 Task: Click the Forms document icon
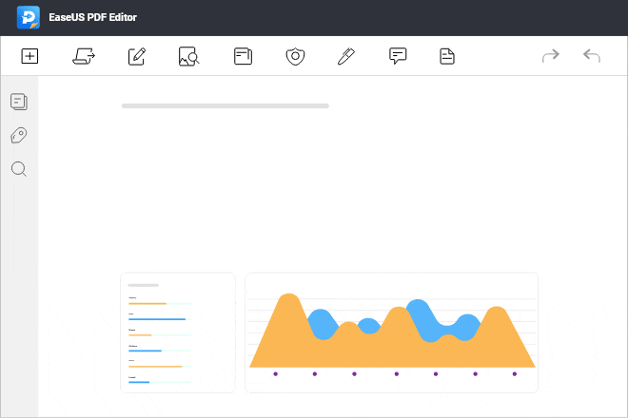tap(446, 56)
